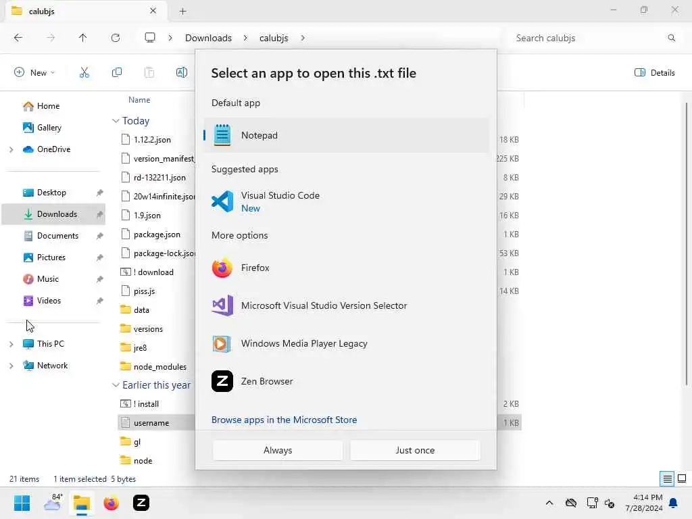Viewport: 692px width, 519px height.
Task: Open Music in quick access
Action: (x=48, y=279)
